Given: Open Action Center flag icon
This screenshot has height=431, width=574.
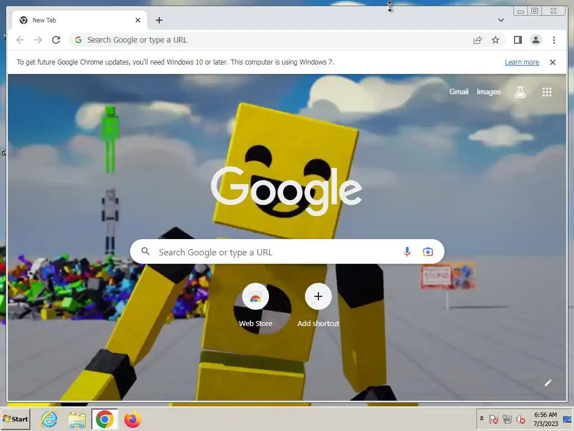Looking at the screenshot, I should (x=493, y=419).
